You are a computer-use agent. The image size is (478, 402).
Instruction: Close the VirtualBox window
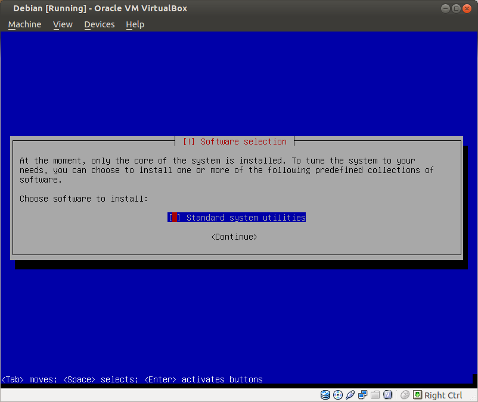[468, 8]
